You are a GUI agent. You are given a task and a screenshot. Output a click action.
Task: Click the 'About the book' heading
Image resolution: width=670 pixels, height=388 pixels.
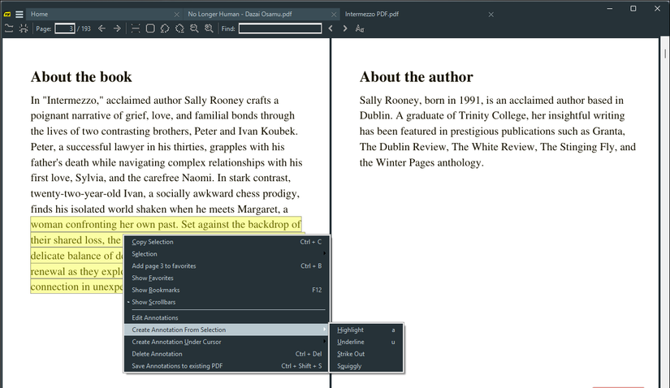pyautogui.click(x=81, y=77)
